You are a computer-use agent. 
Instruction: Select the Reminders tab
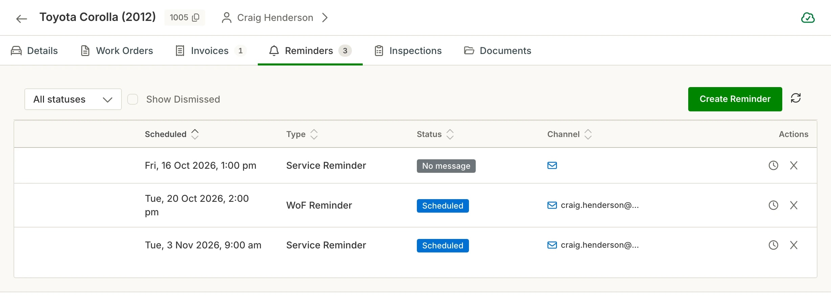click(310, 51)
